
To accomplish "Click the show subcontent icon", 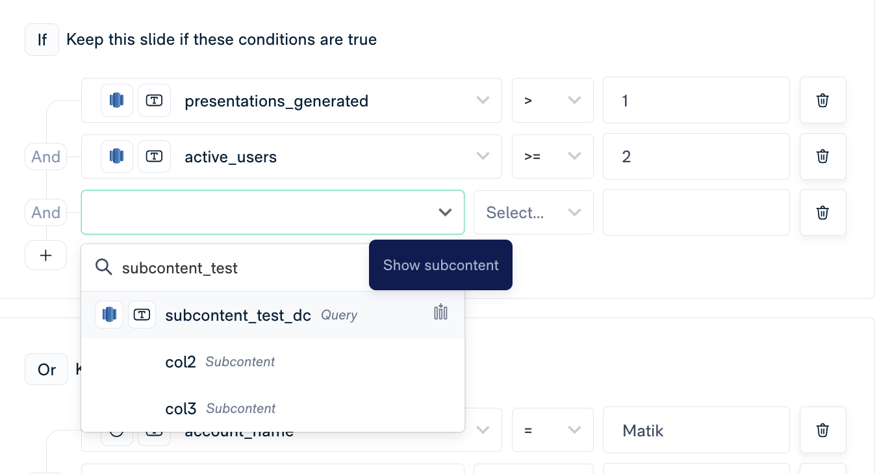I will (x=441, y=312).
